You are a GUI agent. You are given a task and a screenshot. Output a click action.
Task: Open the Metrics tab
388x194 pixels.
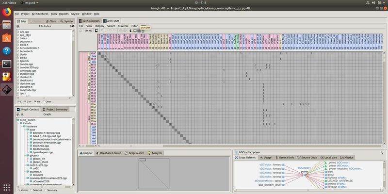click(x=347, y=157)
